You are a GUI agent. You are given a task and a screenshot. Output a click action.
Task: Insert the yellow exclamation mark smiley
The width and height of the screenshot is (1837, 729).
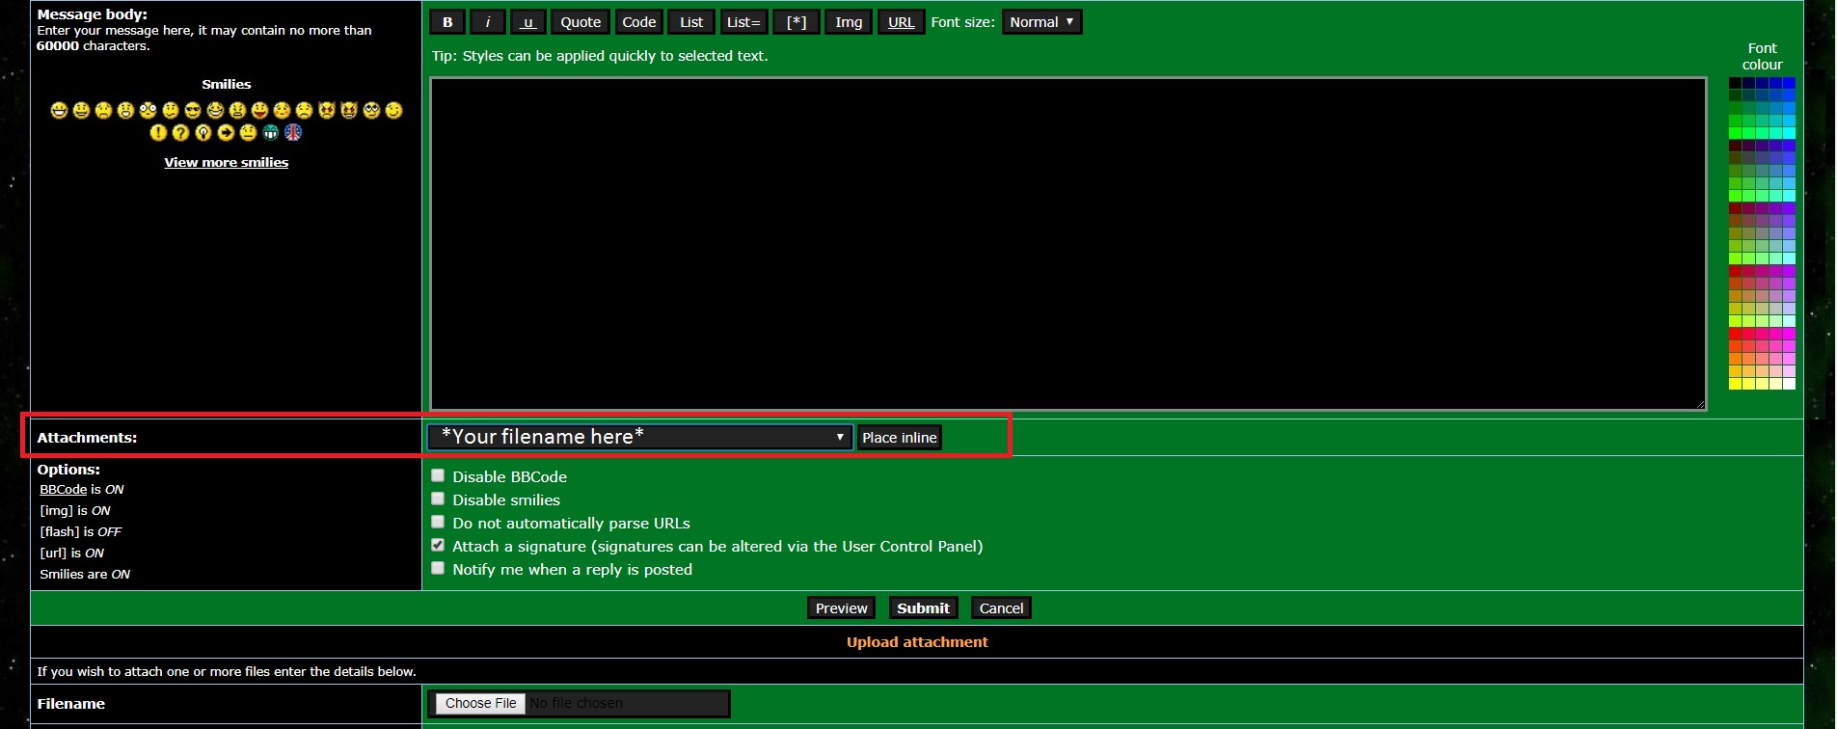click(x=158, y=133)
